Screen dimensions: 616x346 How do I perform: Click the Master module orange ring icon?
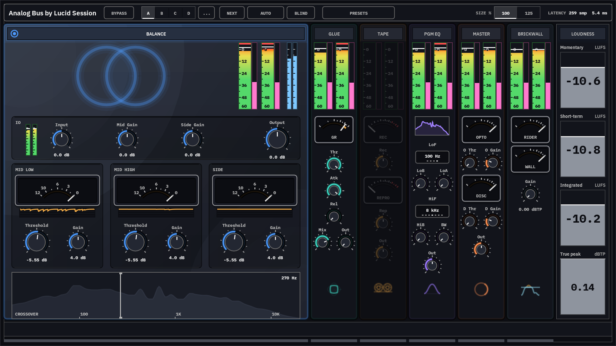481,289
